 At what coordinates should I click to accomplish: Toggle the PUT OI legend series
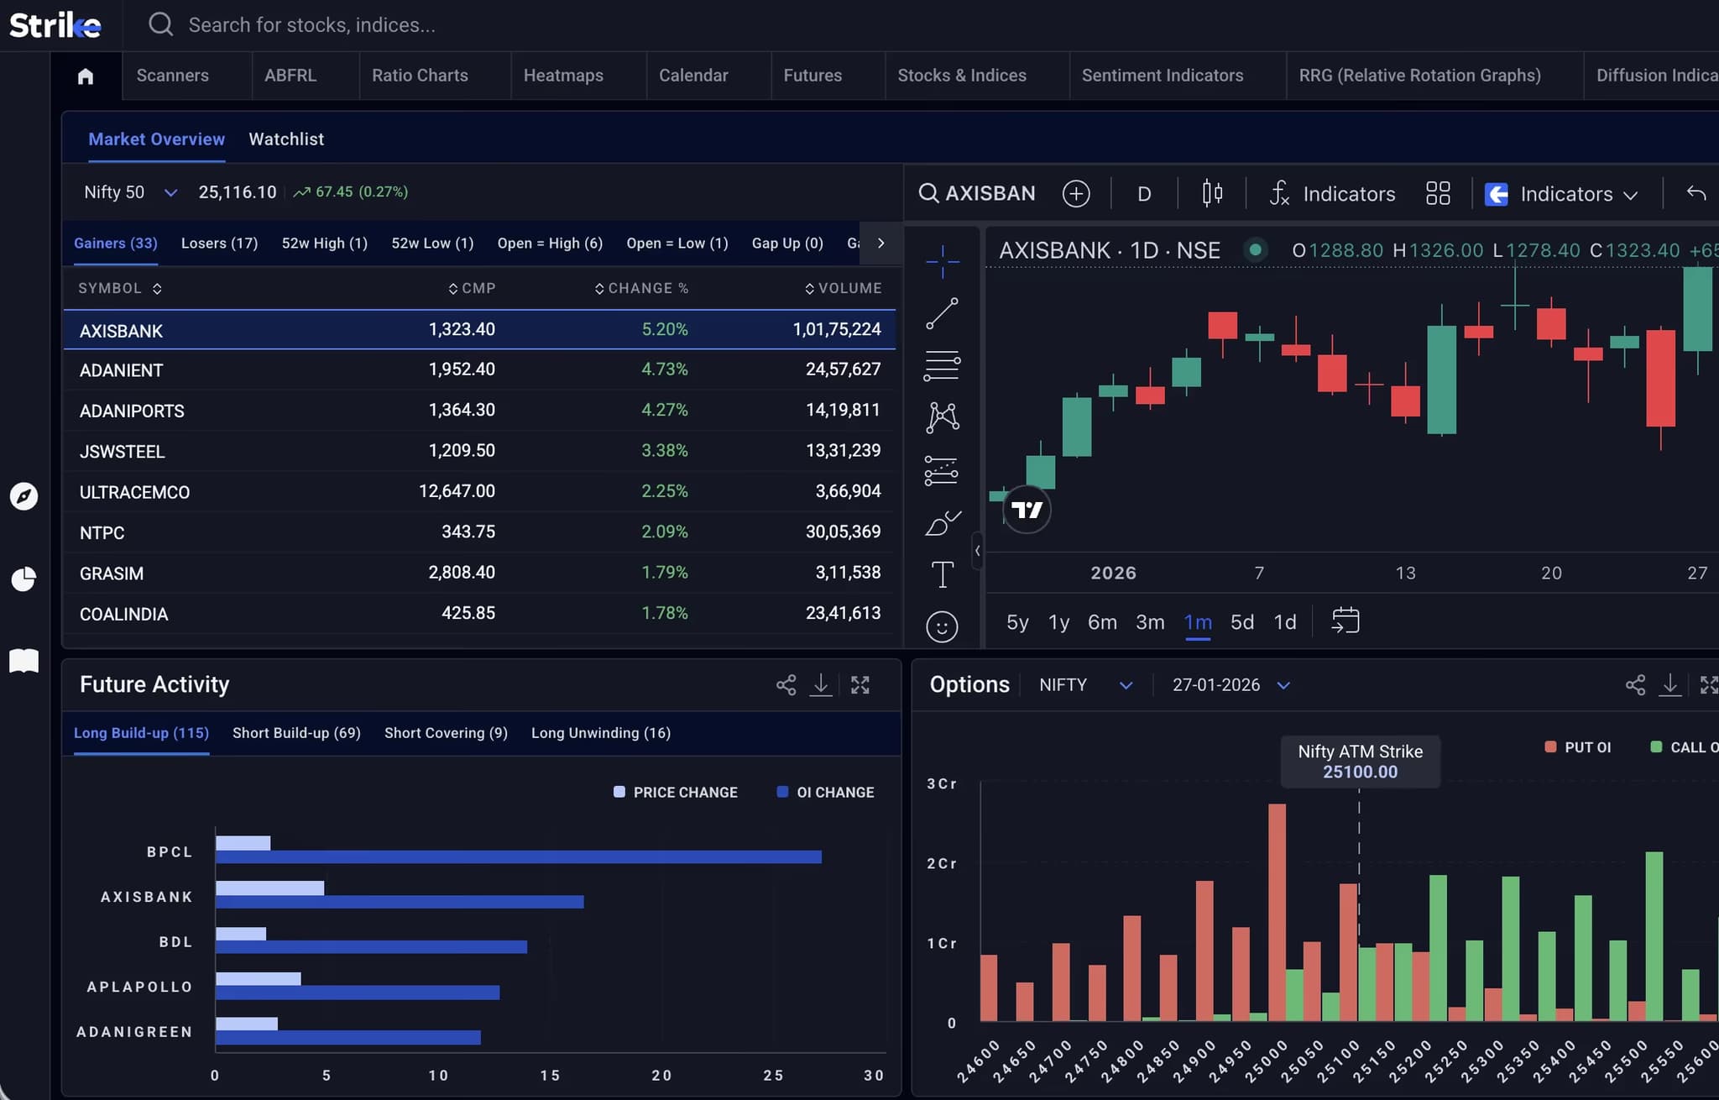tap(1578, 747)
